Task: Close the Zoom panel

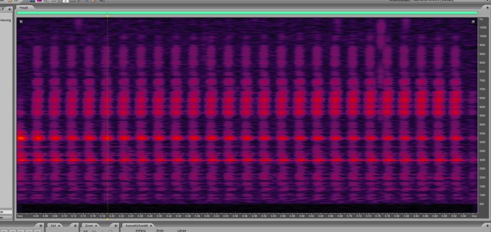Action: [x=96, y=226]
